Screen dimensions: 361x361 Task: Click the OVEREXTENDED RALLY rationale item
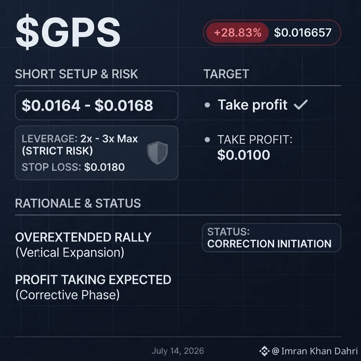(83, 245)
